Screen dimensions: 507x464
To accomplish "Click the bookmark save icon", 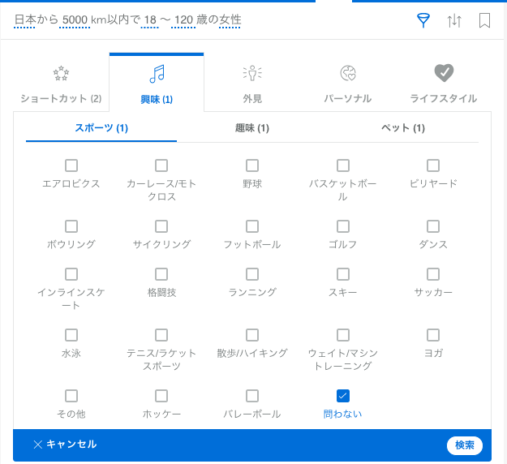I will point(484,21).
